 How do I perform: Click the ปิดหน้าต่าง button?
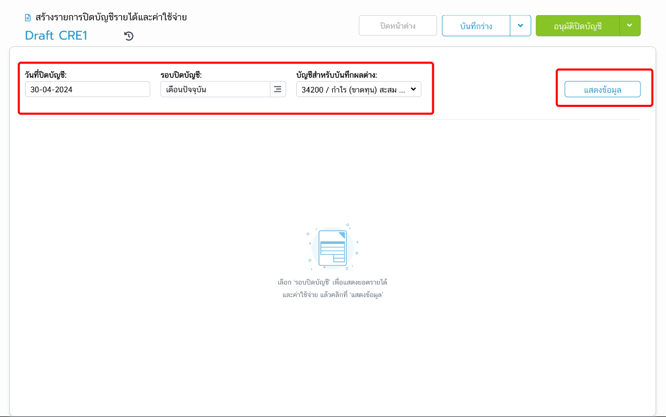pos(397,26)
